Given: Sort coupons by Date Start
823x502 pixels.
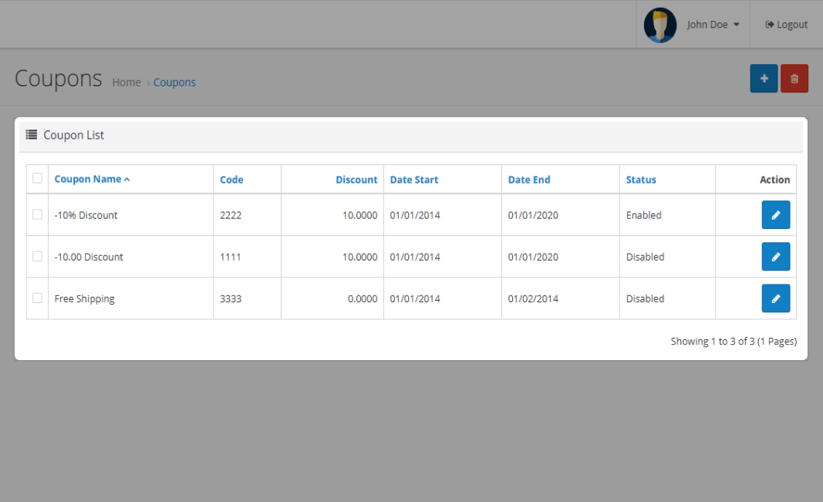Looking at the screenshot, I should click(x=414, y=180).
